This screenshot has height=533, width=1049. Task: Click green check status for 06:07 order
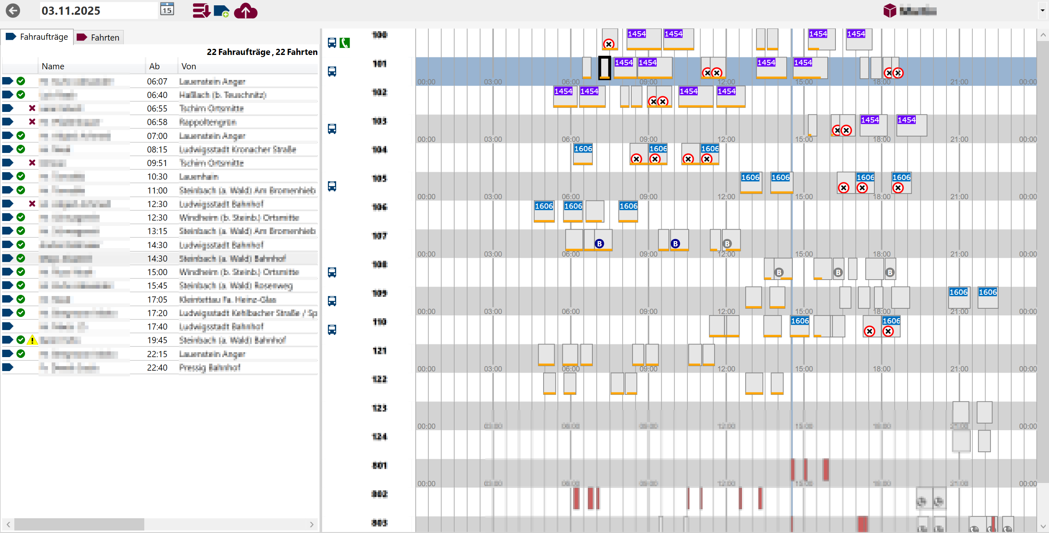pyautogui.click(x=21, y=81)
